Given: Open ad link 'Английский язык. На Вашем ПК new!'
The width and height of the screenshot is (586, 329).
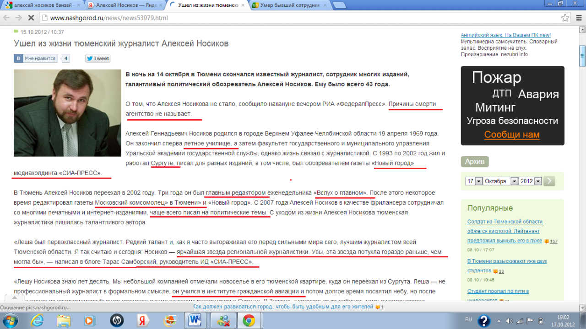Looking at the screenshot, I should (505, 35).
